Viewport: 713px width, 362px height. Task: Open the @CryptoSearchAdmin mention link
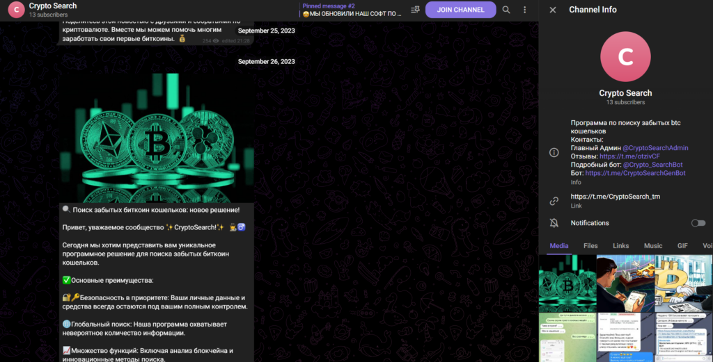click(655, 148)
